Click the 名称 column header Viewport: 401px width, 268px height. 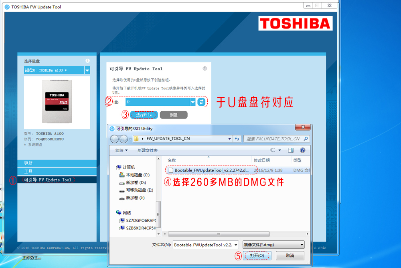[x=172, y=160]
